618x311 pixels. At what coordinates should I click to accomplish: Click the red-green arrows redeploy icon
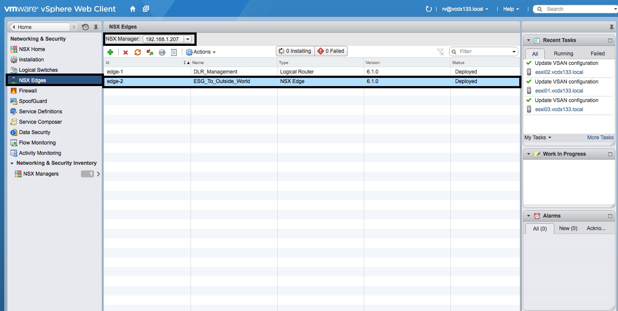[x=150, y=52]
